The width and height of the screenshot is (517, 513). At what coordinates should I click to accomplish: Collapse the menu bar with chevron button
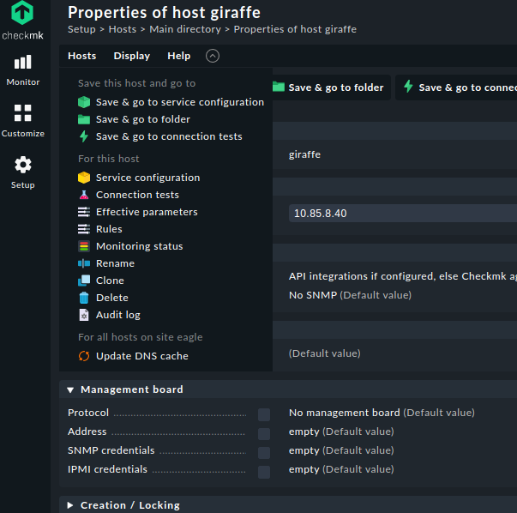pos(213,56)
